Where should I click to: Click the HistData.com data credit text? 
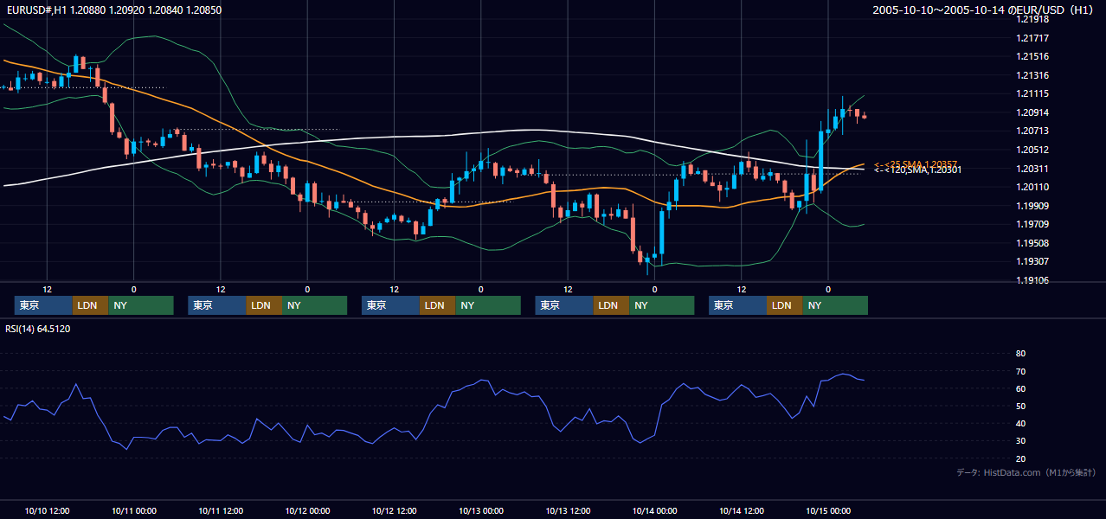[1026, 472]
